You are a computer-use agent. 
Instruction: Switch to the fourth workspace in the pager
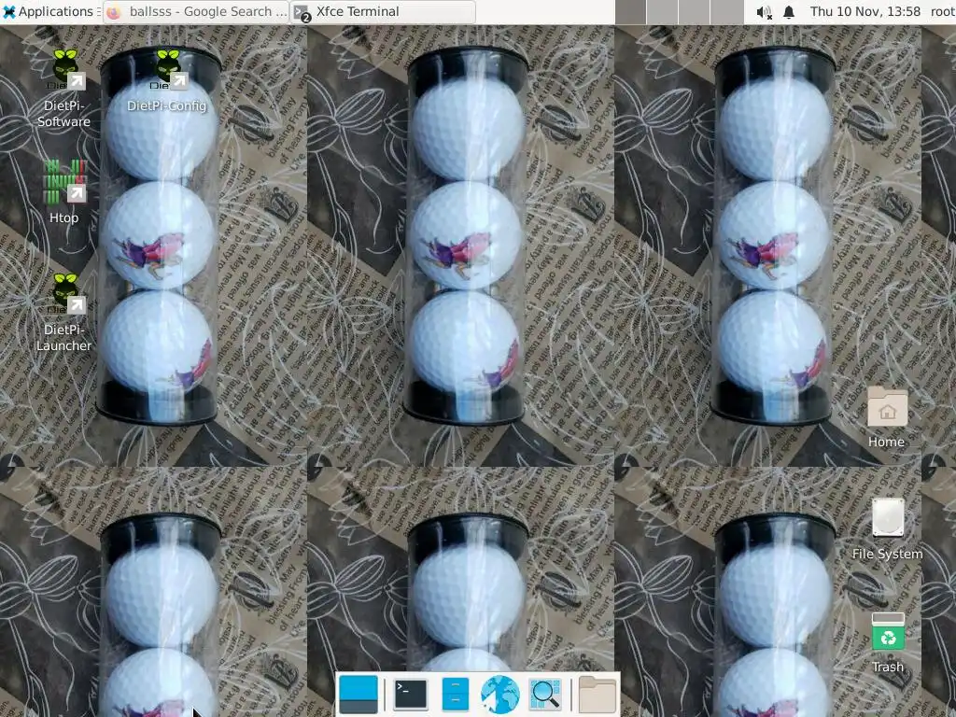(726, 12)
